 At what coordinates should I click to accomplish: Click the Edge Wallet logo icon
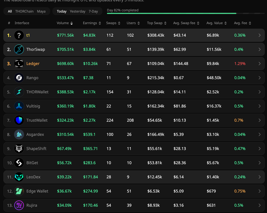[x=19, y=191]
